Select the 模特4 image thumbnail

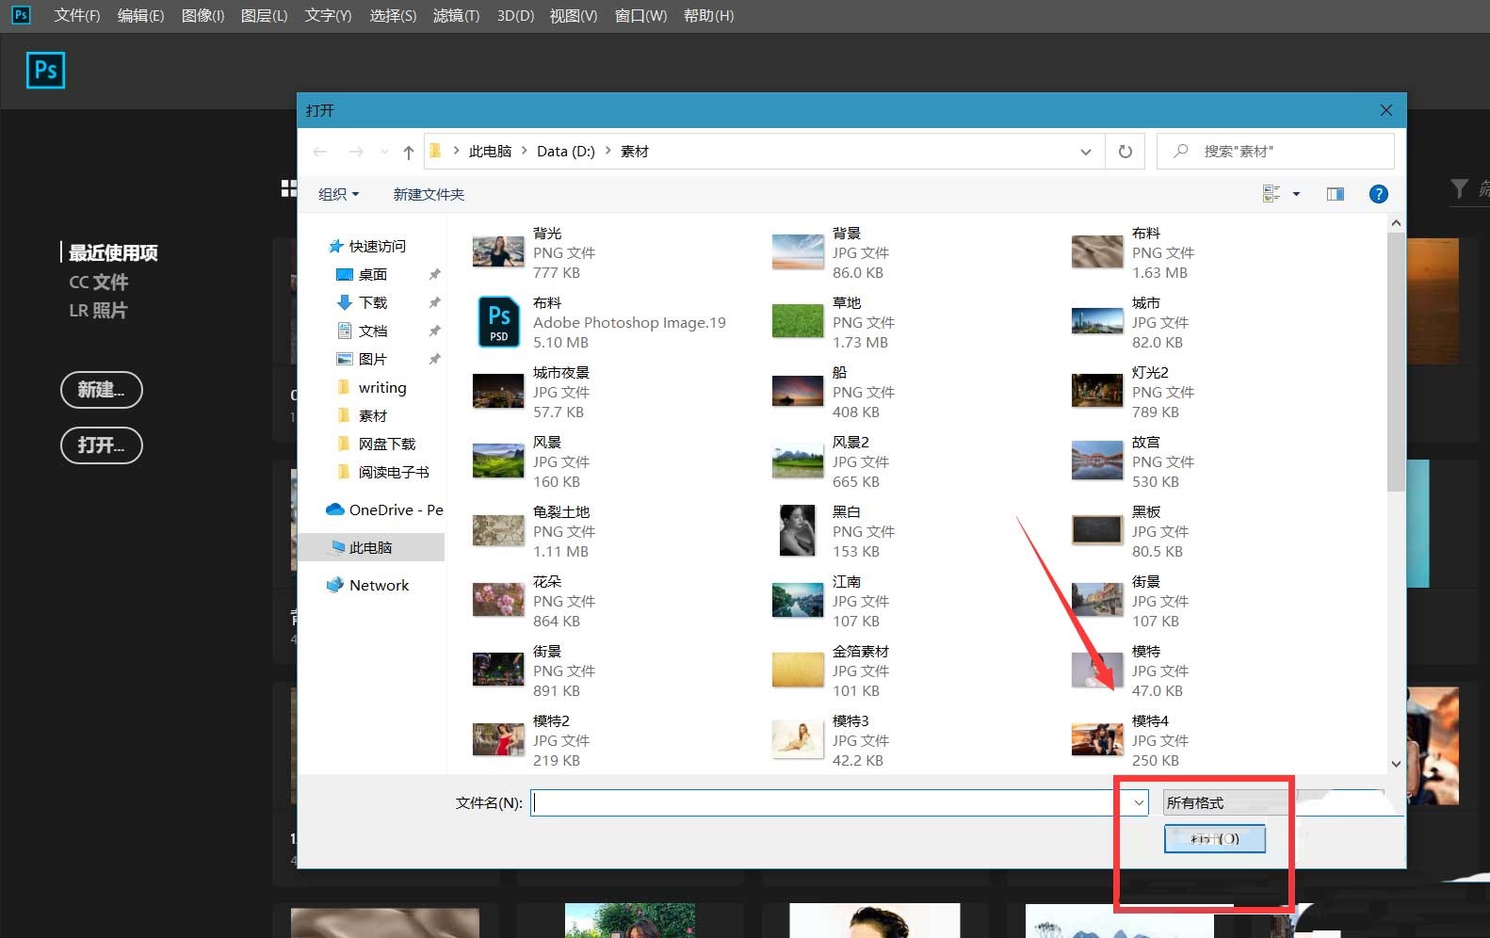[x=1097, y=740]
